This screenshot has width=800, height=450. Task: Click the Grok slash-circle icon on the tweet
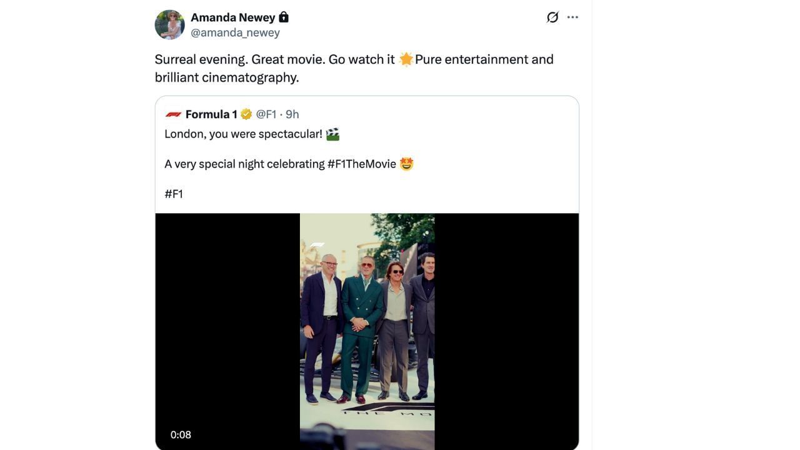click(552, 17)
